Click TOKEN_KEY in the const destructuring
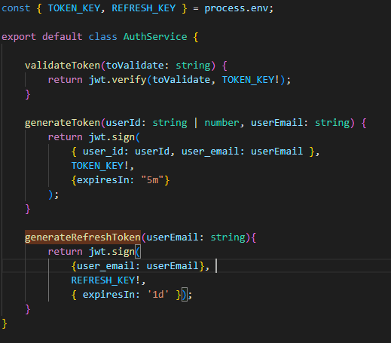This screenshot has width=391, height=343. click(x=74, y=8)
